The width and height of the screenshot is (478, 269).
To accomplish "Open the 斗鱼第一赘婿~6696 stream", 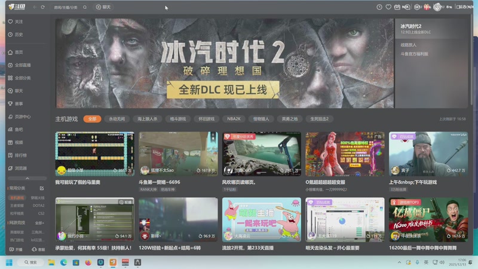I will (x=178, y=154).
